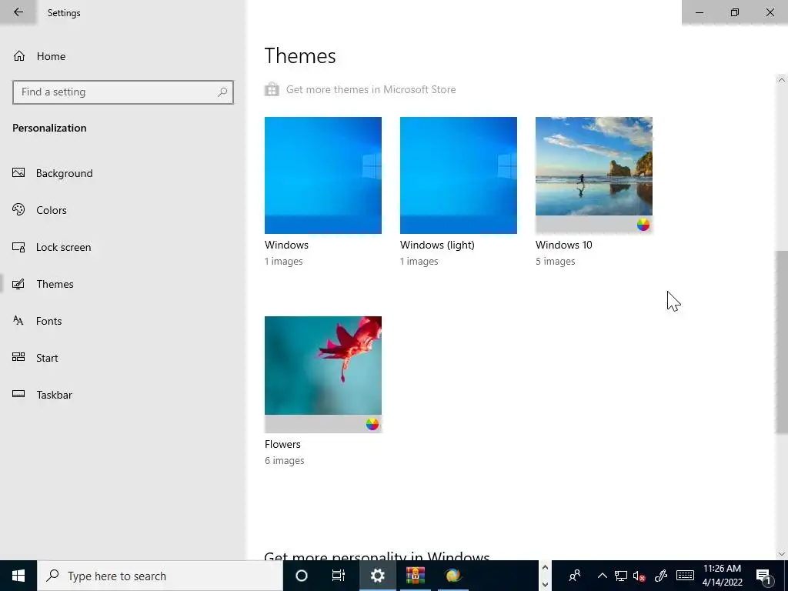Click the "6 images" label under Flowers
Image resolution: width=788 pixels, height=591 pixels.
[x=284, y=460]
